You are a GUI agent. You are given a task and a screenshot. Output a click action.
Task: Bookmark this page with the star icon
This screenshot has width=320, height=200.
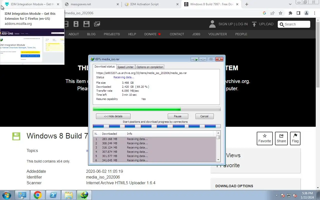pyautogui.click(x=280, y=13)
